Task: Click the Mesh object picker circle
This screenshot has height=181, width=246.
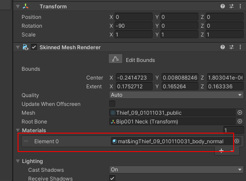Action: point(240,112)
